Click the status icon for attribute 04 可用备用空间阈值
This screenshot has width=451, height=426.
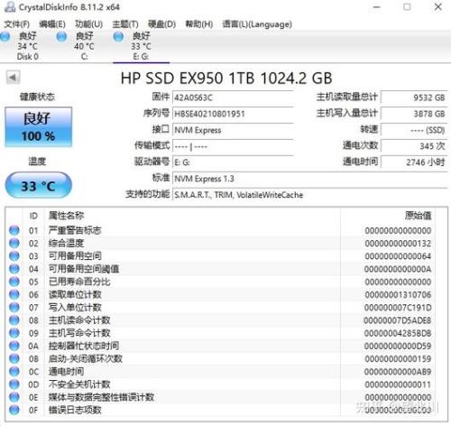click(x=14, y=269)
